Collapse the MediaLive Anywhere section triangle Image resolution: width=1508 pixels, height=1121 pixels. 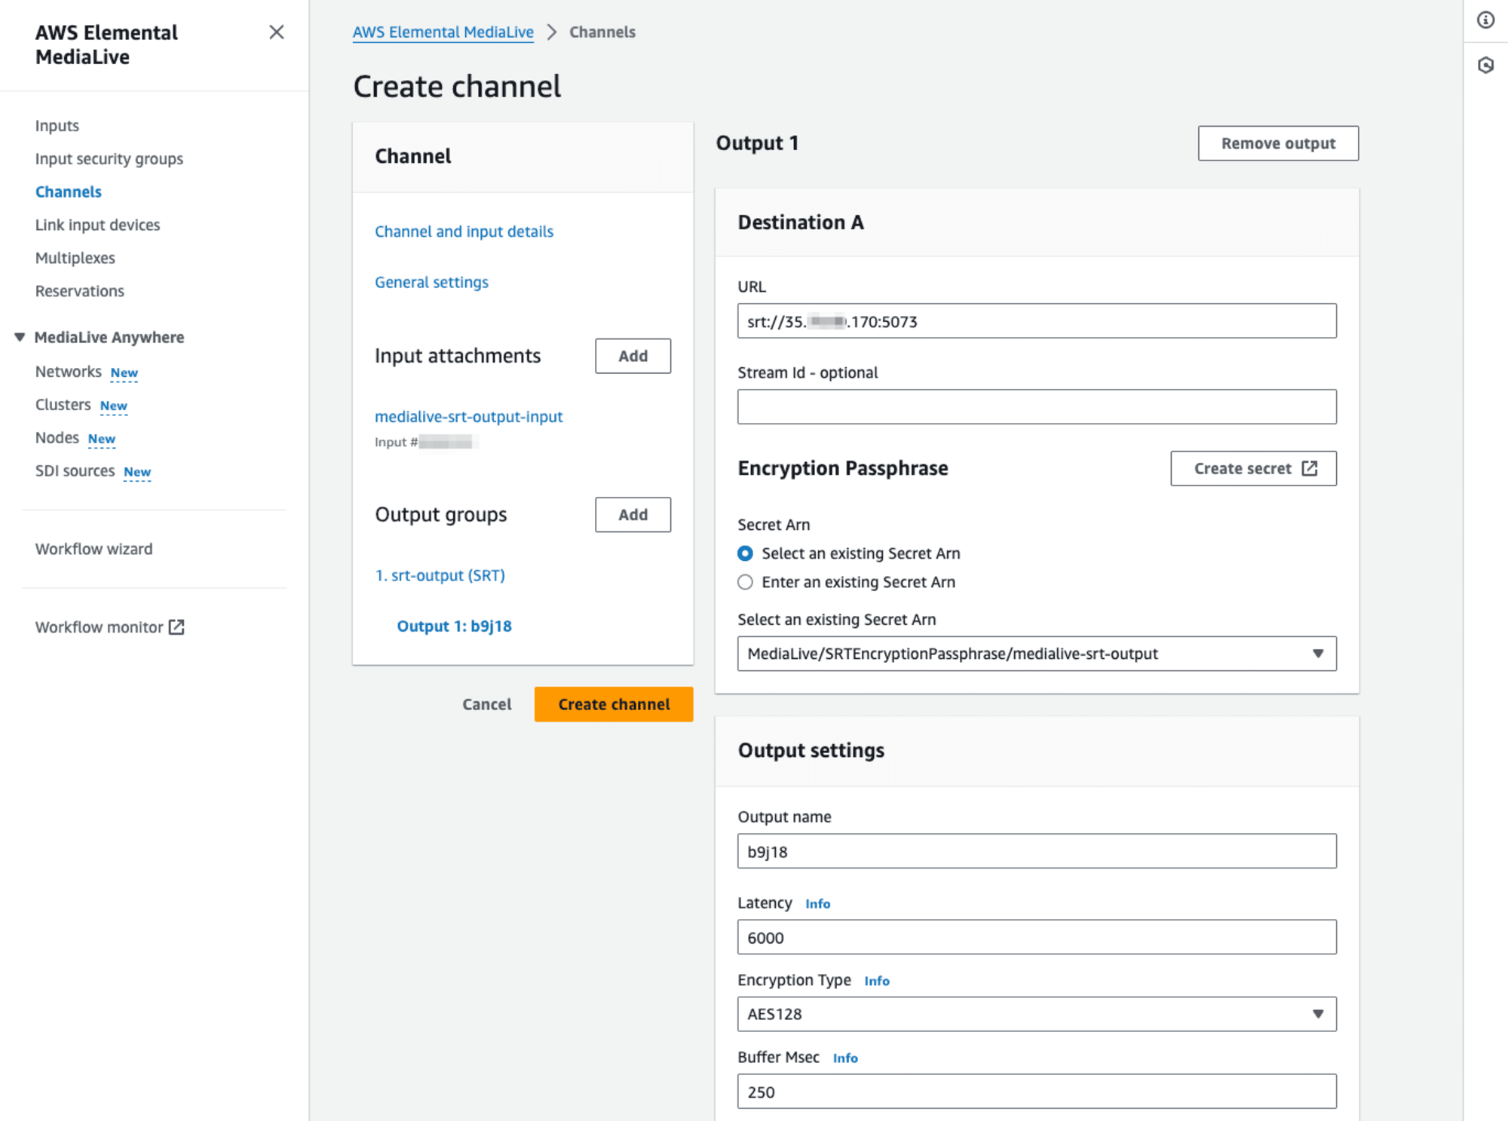pos(20,337)
